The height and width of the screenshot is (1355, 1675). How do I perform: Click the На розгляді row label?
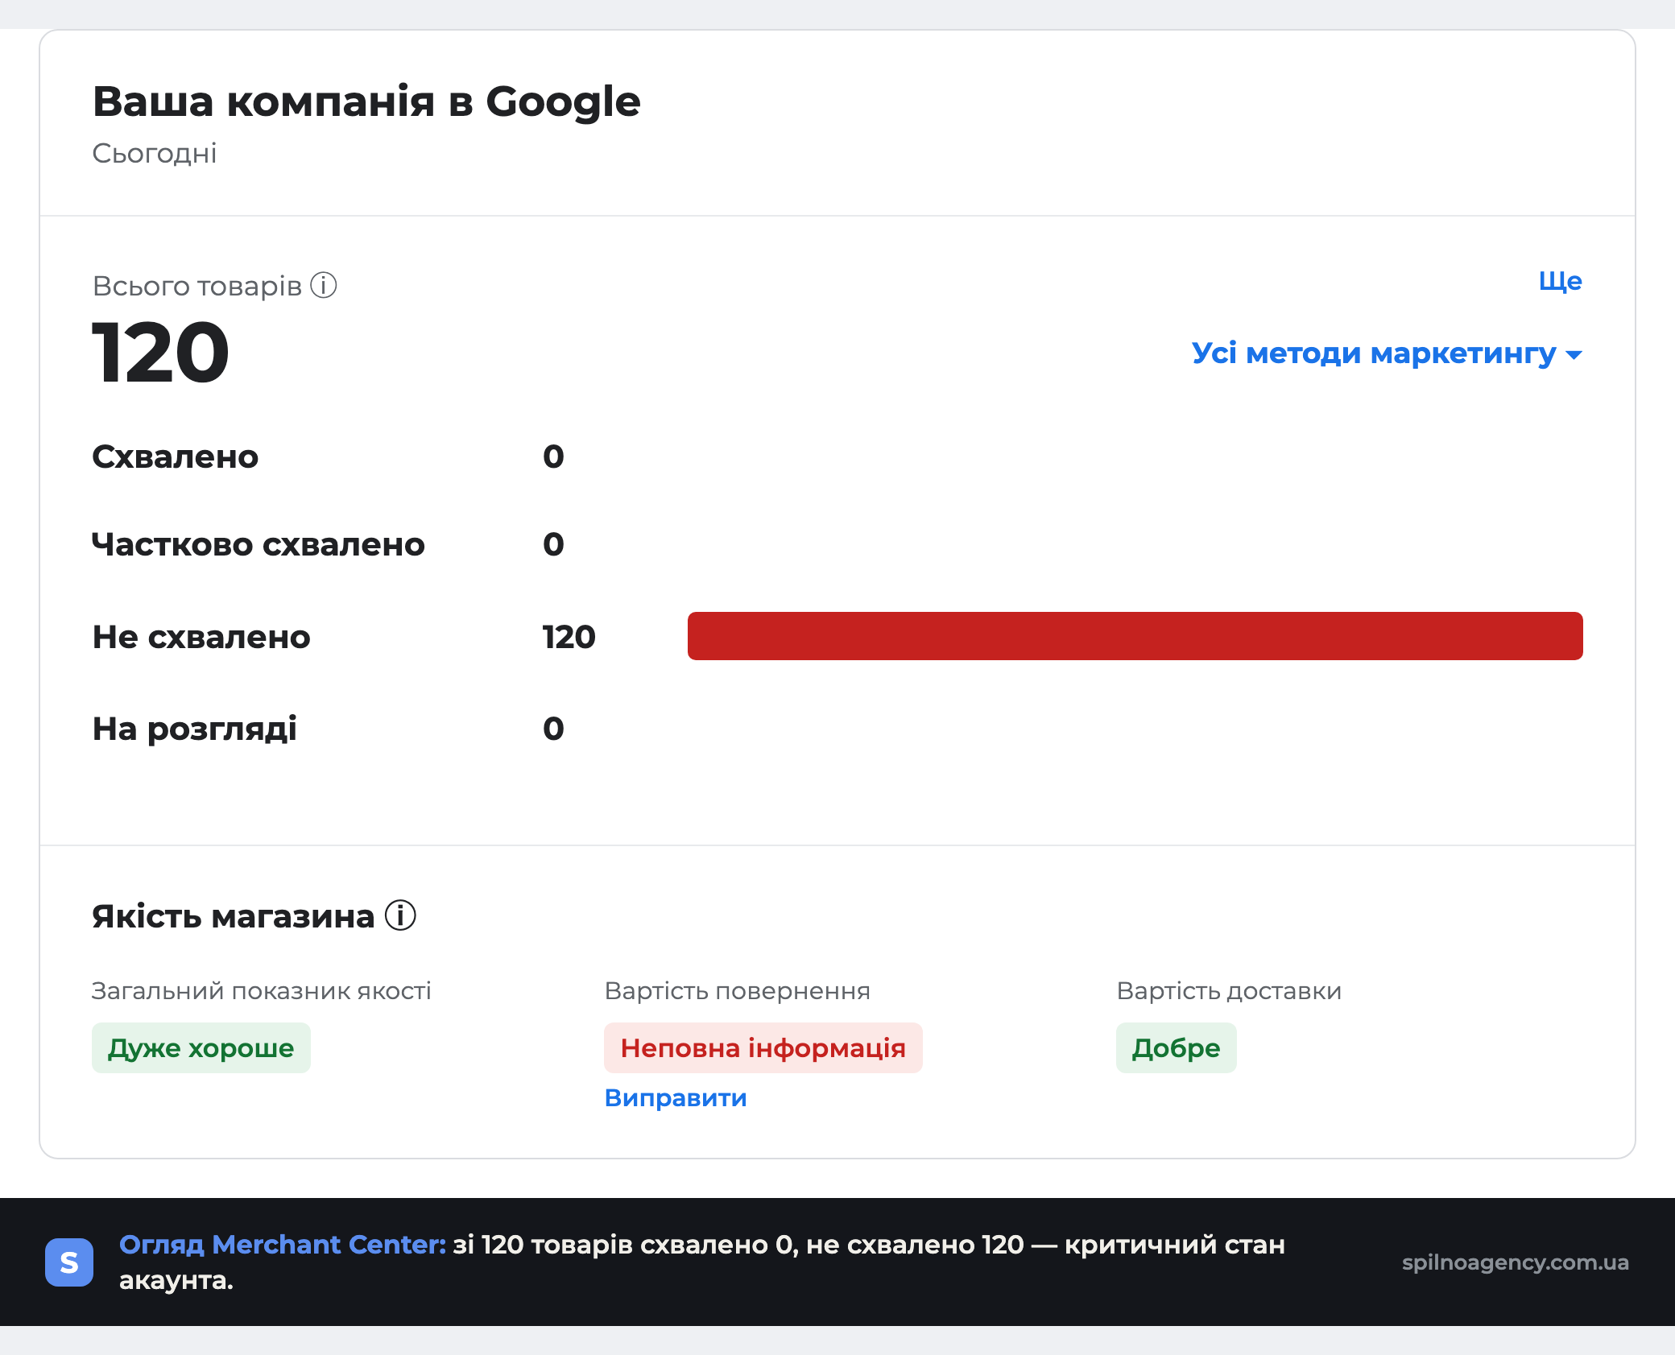195,729
